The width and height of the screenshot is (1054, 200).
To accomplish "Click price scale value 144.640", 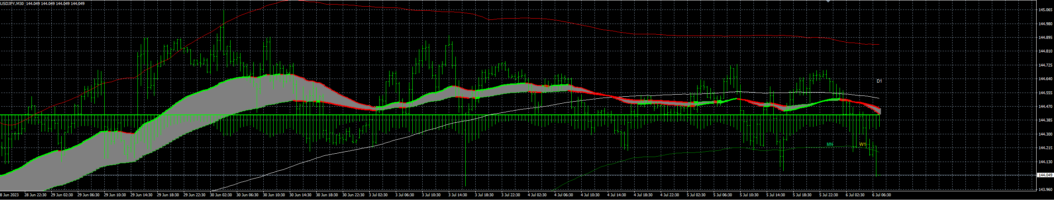I will click(x=1045, y=79).
